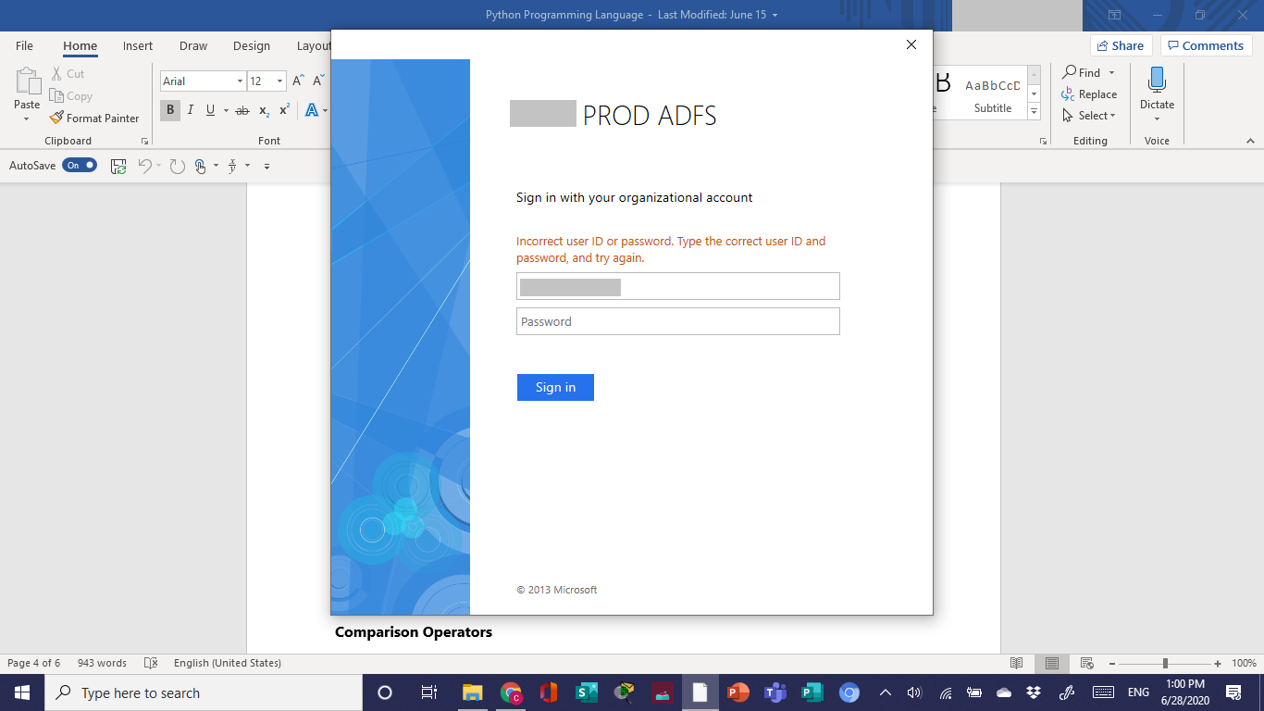Switch to the Insert ribbon tab
Image resolution: width=1264 pixels, height=711 pixels.
coord(138,45)
